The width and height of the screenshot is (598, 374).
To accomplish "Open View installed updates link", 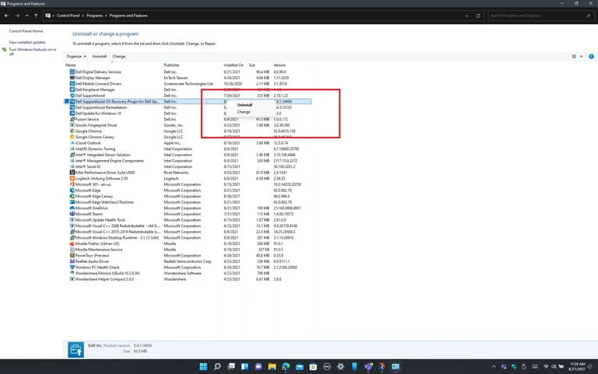I will [27, 42].
